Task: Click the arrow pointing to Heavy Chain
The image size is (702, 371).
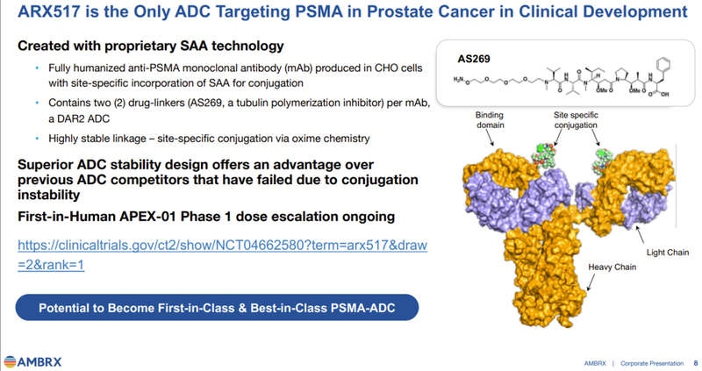Action: (591, 282)
